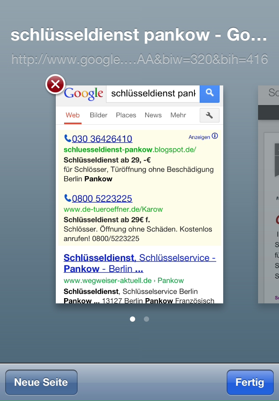
Task: Switch to the Bilder tab
Action: coord(99,115)
